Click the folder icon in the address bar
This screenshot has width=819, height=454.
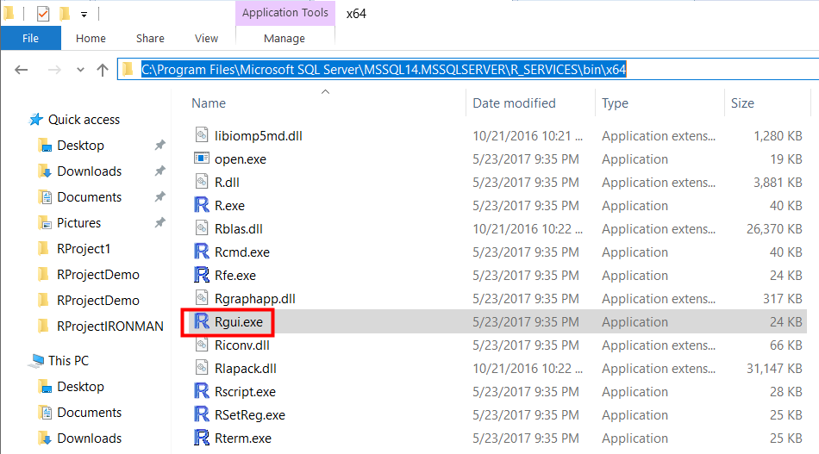[128, 69]
